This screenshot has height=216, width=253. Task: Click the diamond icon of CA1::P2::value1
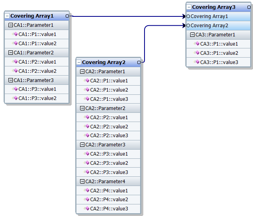point(15,62)
